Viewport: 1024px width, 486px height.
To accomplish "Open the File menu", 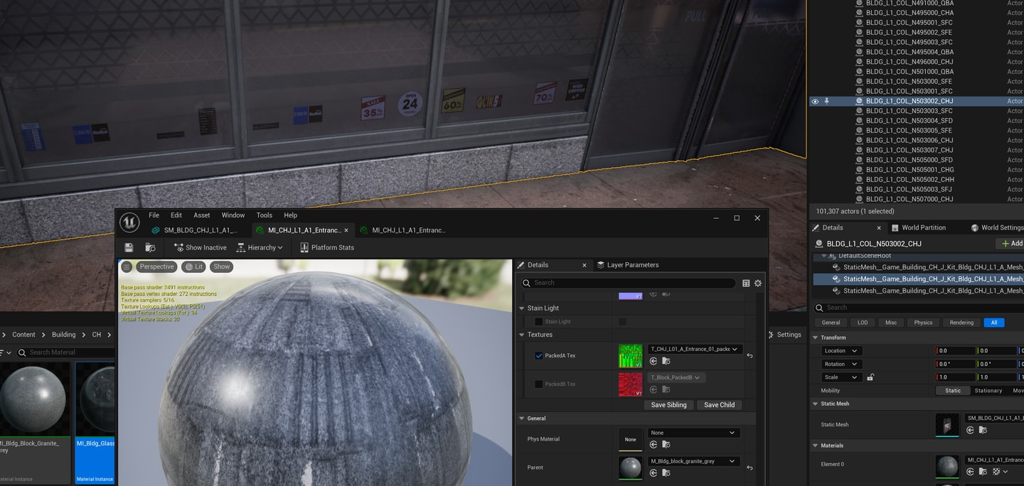I will (154, 215).
